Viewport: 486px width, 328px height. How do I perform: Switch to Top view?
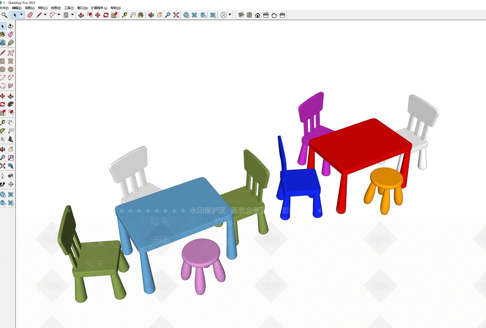coord(249,15)
